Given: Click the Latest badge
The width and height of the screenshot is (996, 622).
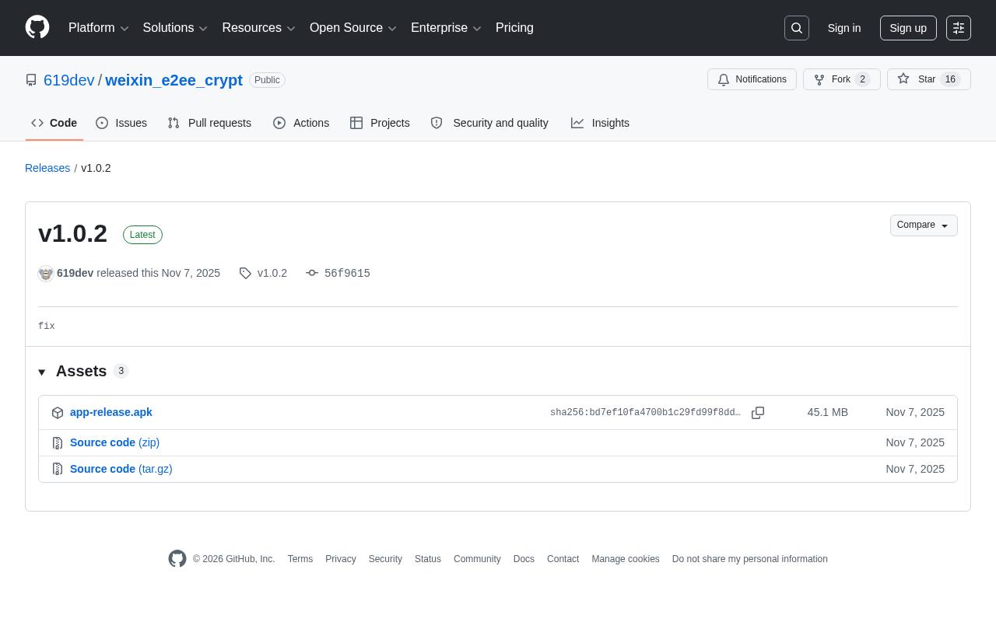Looking at the screenshot, I should [x=142, y=235].
